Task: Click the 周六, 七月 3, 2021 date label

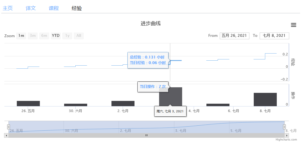Action: (170, 111)
